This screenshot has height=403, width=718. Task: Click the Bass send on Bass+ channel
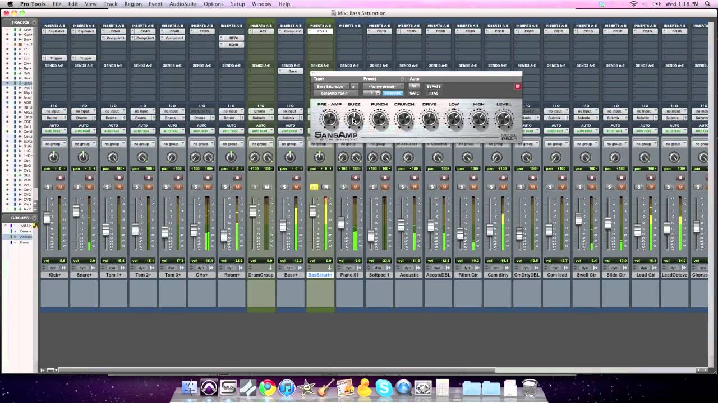pos(291,71)
